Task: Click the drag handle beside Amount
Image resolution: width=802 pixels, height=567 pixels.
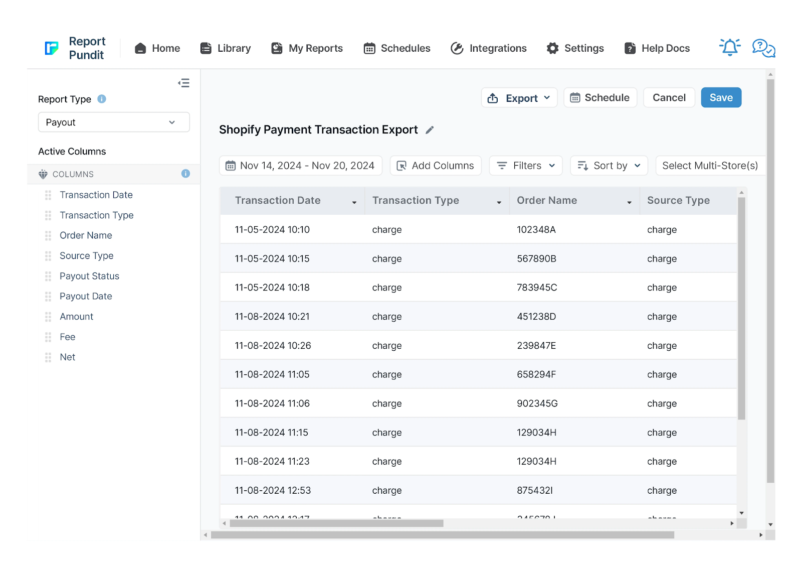Action: (x=48, y=317)
